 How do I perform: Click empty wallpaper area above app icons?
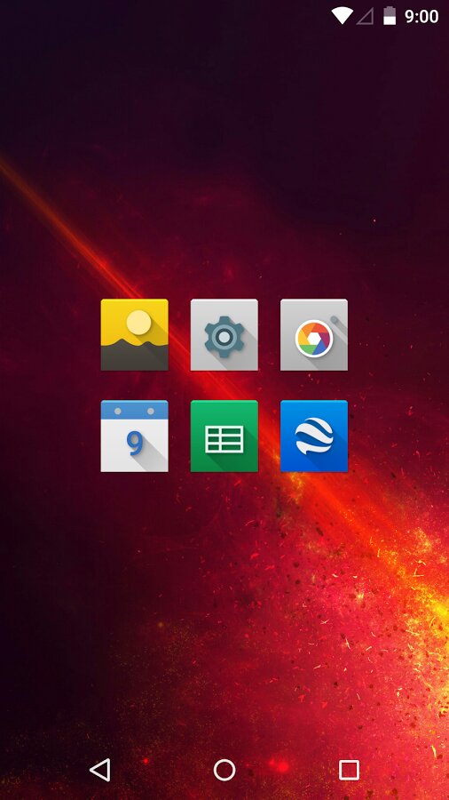point(224,153)
